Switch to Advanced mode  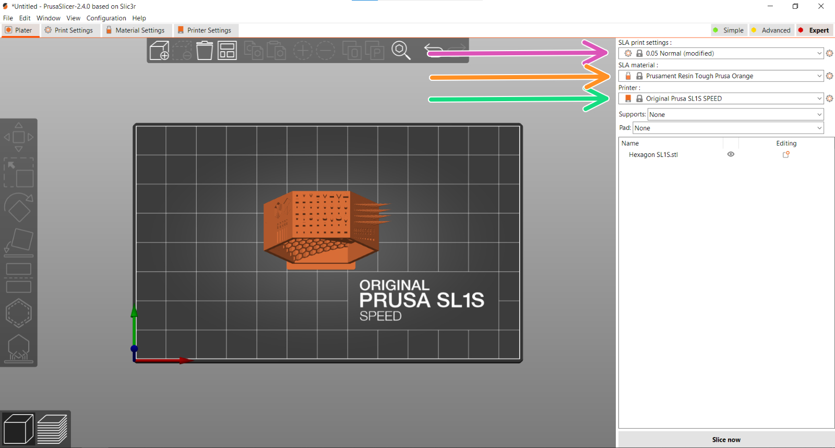771,30
